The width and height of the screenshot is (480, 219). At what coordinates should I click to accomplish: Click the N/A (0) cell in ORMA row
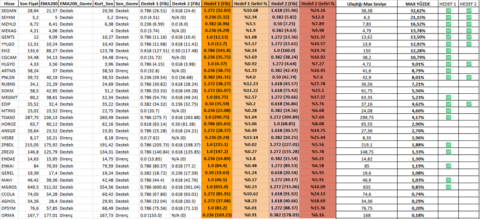tap(186, 215)
